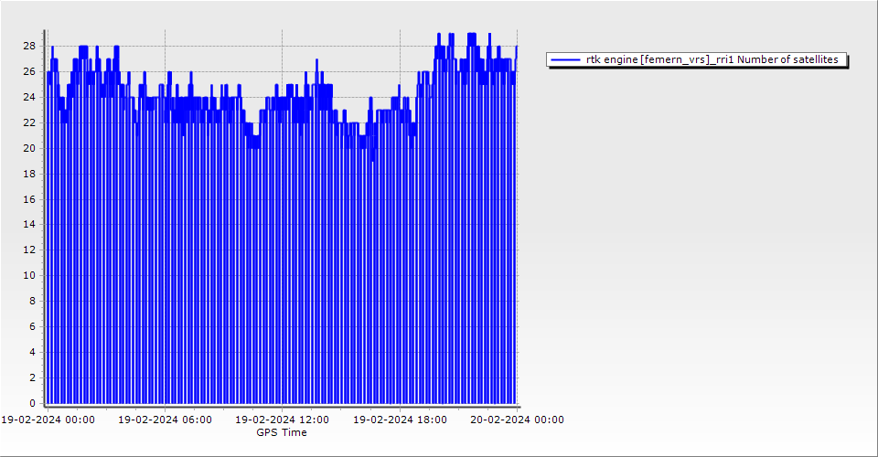The height and width of the screenshot is (457, 878).
Task: Click the y-axis tick label 10
Action: tap(29, 275)
